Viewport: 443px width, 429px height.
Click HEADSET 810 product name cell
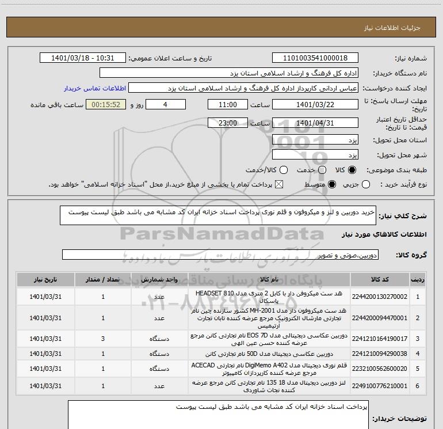269,297
